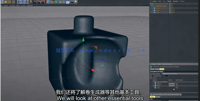Click the red X-axis gizmo handle
The height and width of the screenshot is (101, 200).
pyautogui.click(x=93, y=70)
